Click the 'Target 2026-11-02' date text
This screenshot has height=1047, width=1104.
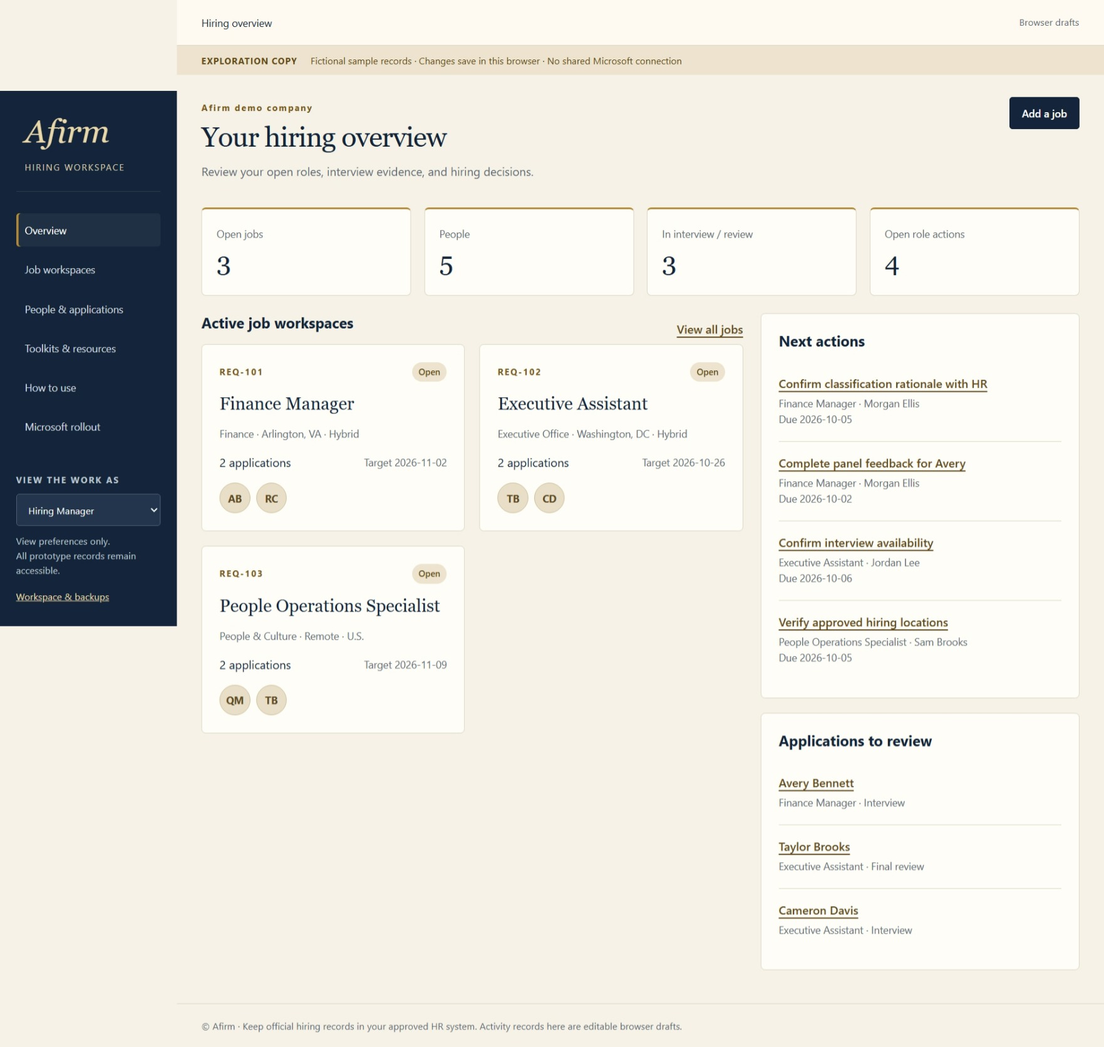coord(405,463)
